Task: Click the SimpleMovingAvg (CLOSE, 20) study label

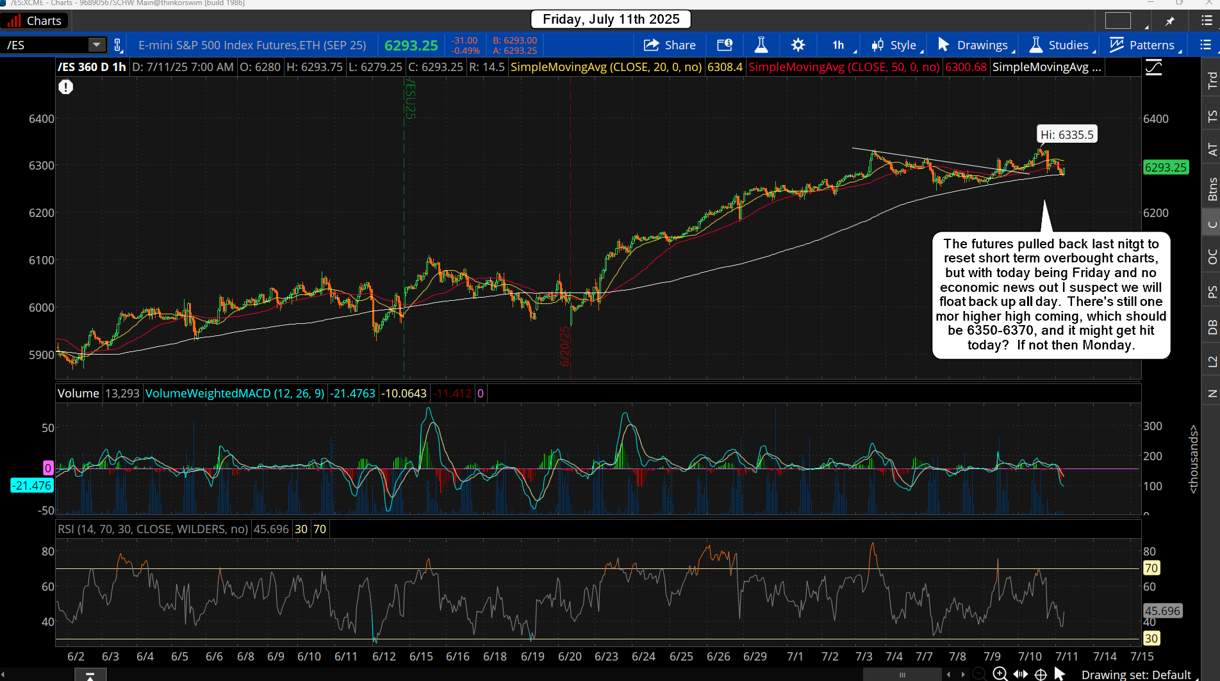Action: coord(606,67)
